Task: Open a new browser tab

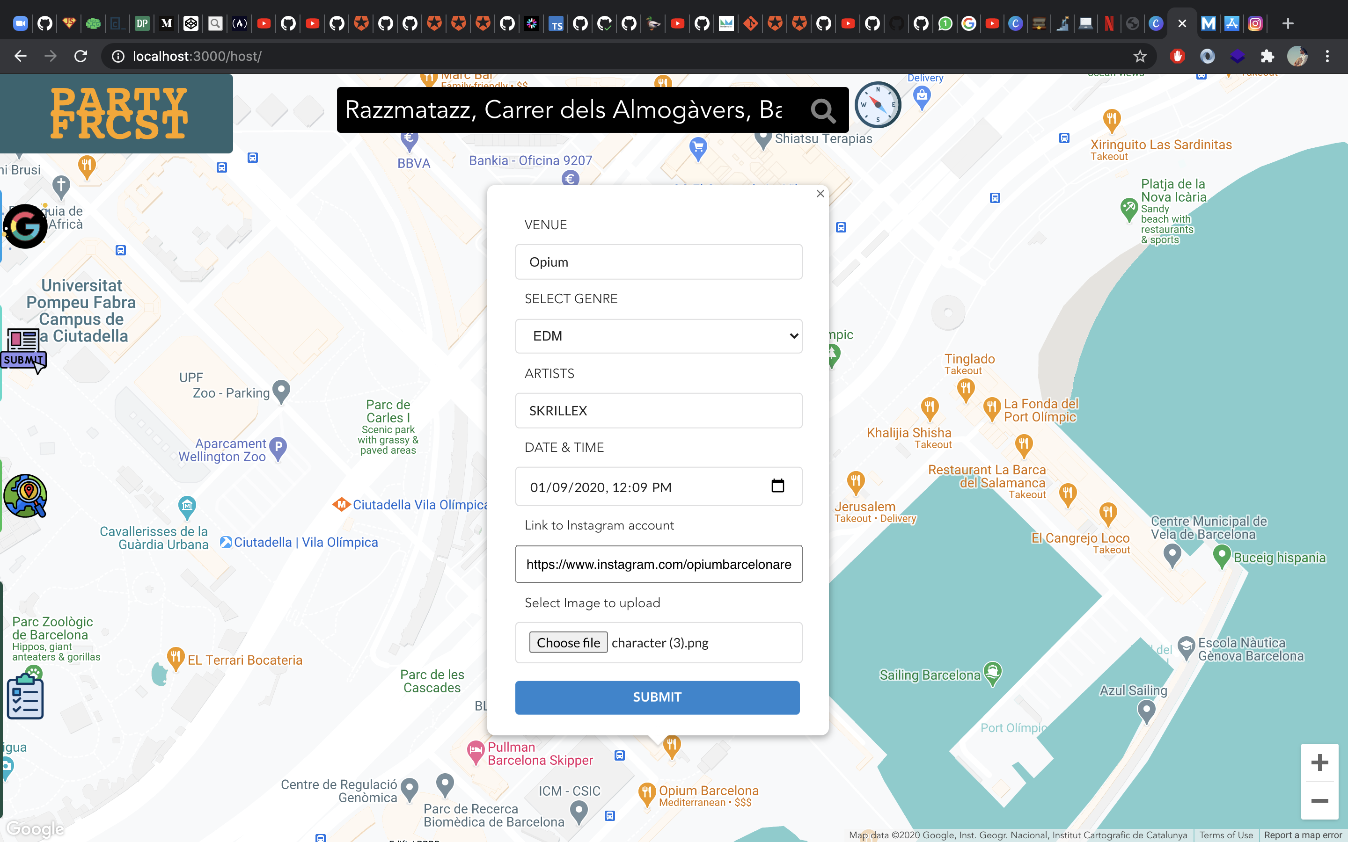Action: [x=1288, y=23]
